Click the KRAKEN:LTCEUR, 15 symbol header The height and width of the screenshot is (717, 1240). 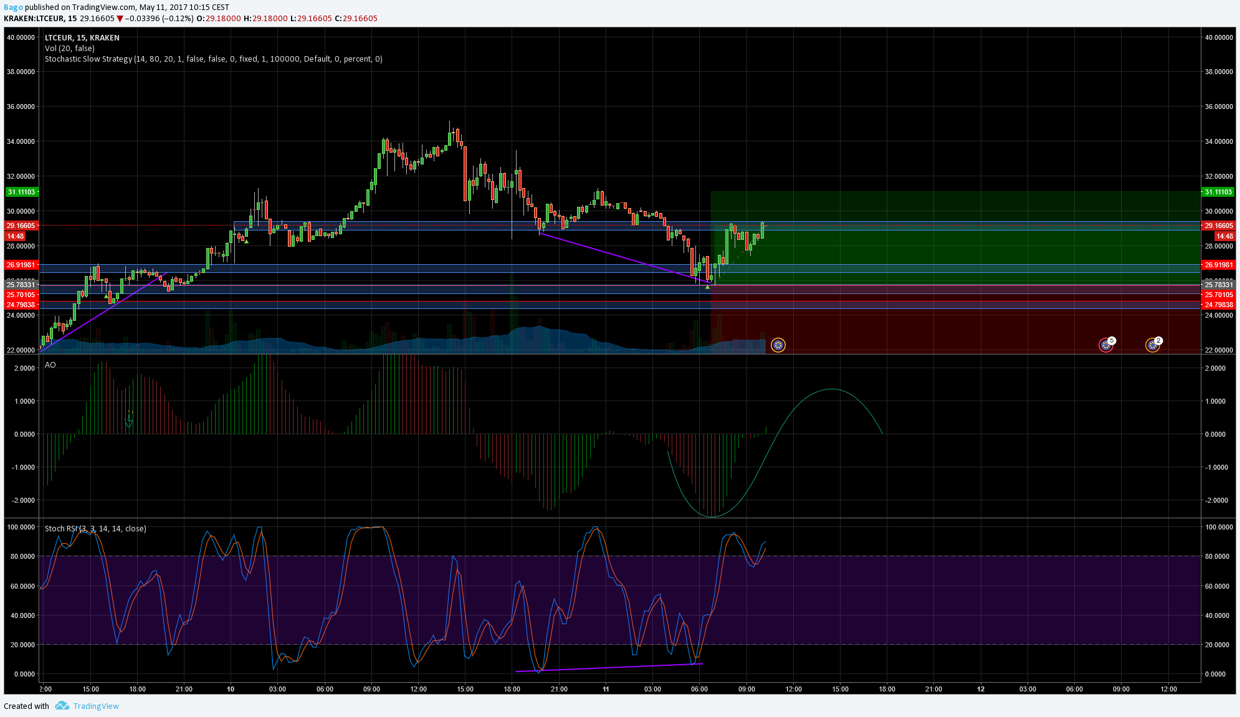(41, 19)
